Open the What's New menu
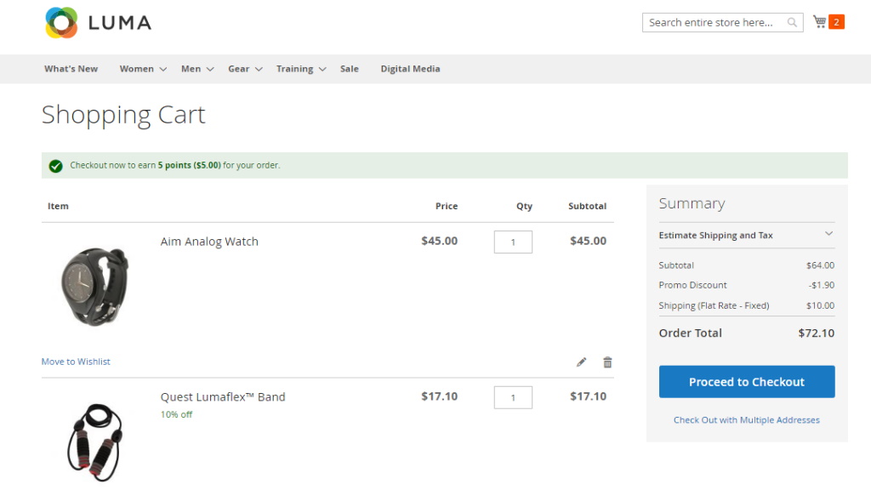The width and height of the screenshot is (871, 490). coord(71,69)
